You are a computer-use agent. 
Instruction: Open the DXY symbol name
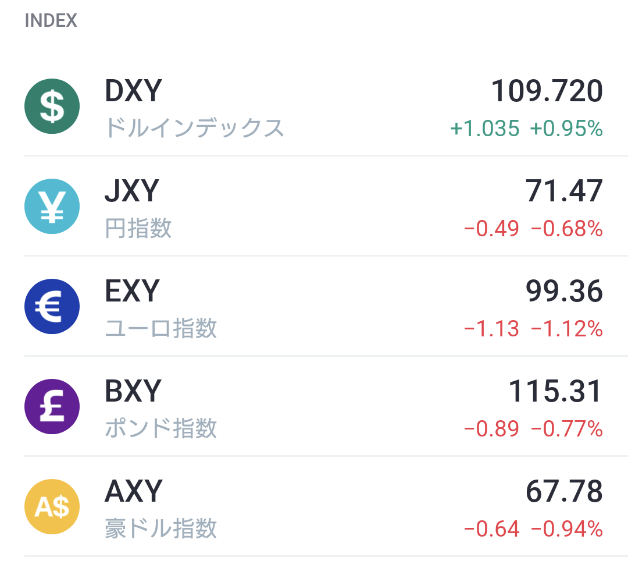133,91
